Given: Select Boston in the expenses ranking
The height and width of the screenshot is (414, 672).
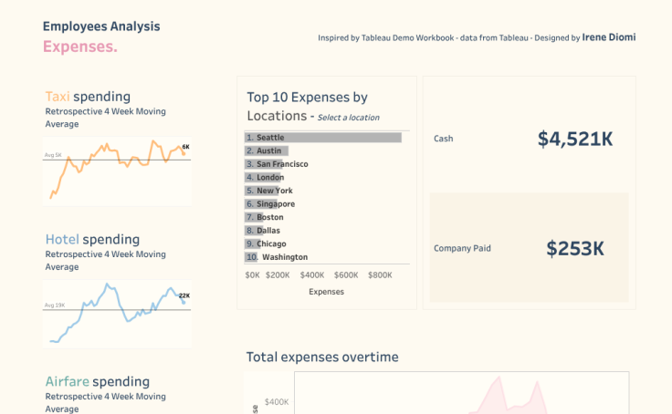Looking at the screenshot, I should (x=269, y=218).
